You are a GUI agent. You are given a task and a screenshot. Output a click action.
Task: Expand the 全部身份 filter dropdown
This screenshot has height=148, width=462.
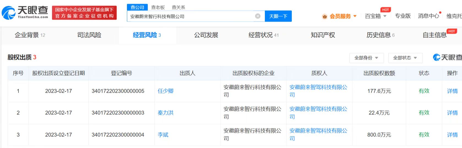366,58
